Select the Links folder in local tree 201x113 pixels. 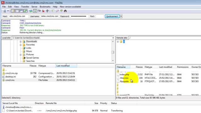[x=29, y=48]
